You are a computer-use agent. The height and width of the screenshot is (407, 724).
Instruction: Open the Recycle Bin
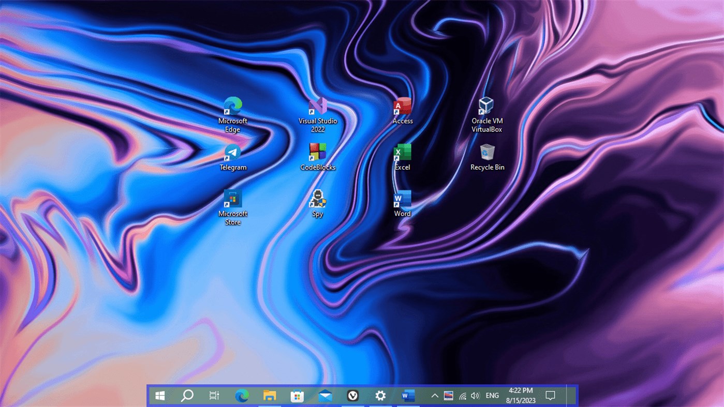pos(486,153)
